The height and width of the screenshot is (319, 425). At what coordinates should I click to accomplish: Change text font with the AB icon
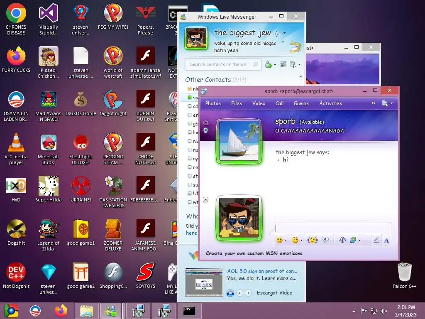342,240
